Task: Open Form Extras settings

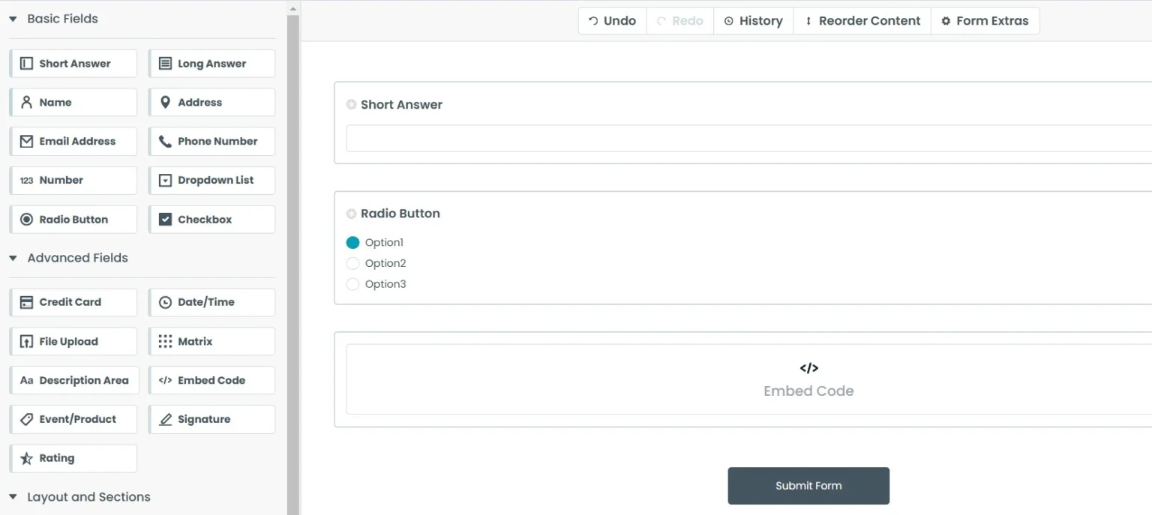Action: point(985,20)
